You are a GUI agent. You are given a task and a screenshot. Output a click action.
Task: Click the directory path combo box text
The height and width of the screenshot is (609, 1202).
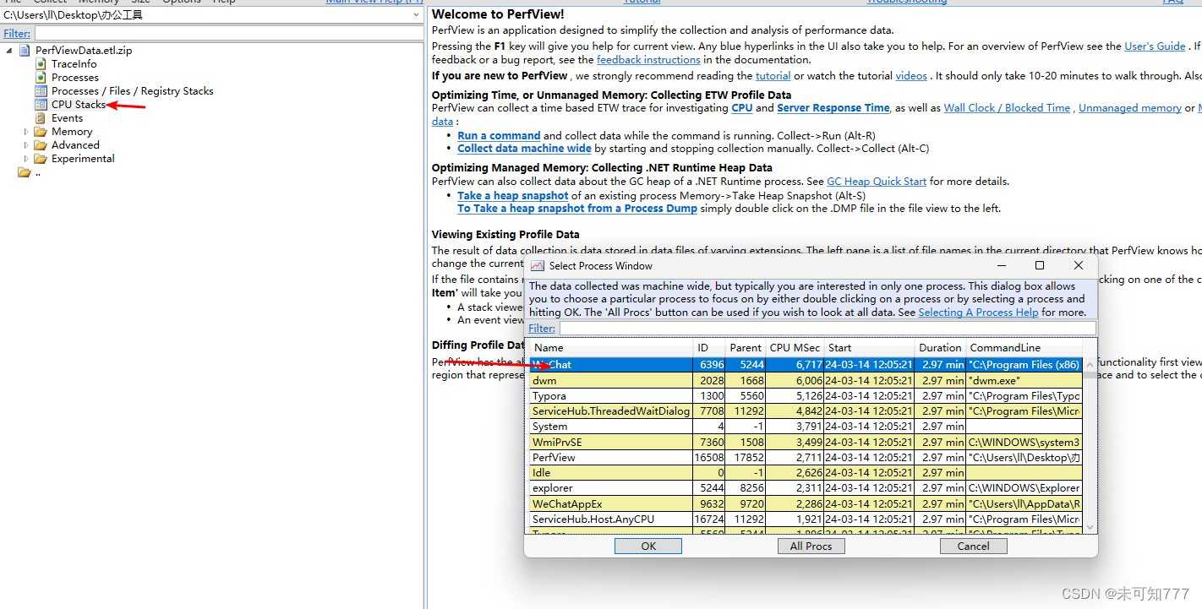(73, 15)
